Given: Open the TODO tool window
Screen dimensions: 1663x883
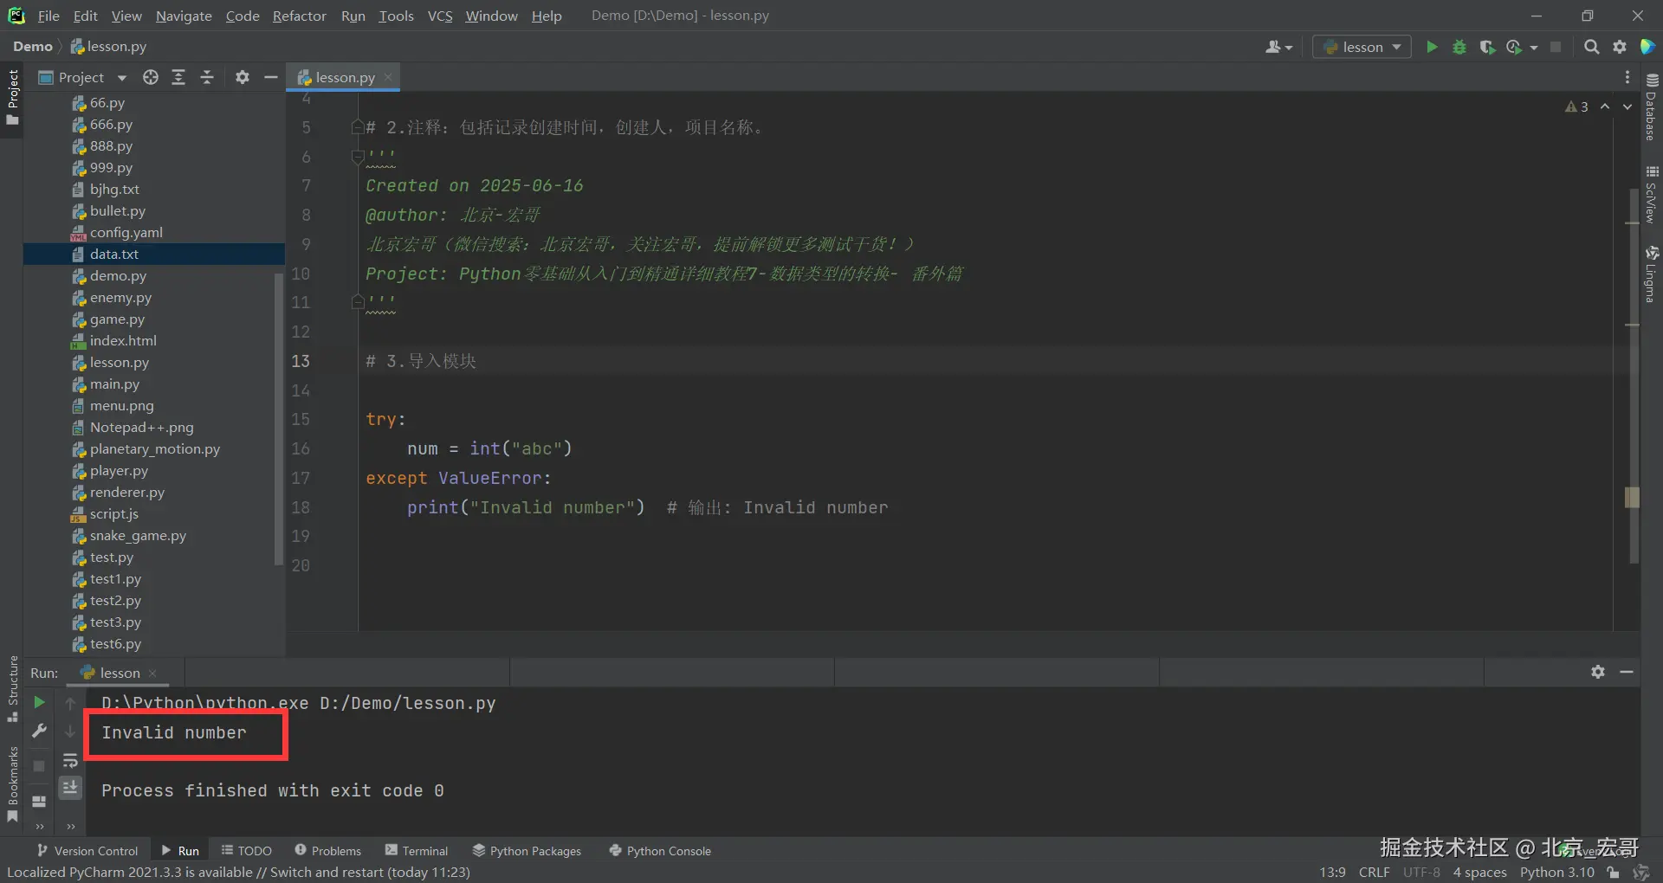Looking at the screenshot, I should (x=247, y=851).
